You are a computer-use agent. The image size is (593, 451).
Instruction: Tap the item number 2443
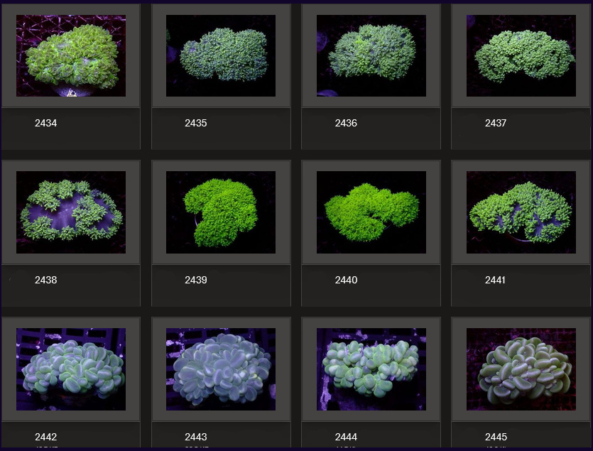point(196,437)
